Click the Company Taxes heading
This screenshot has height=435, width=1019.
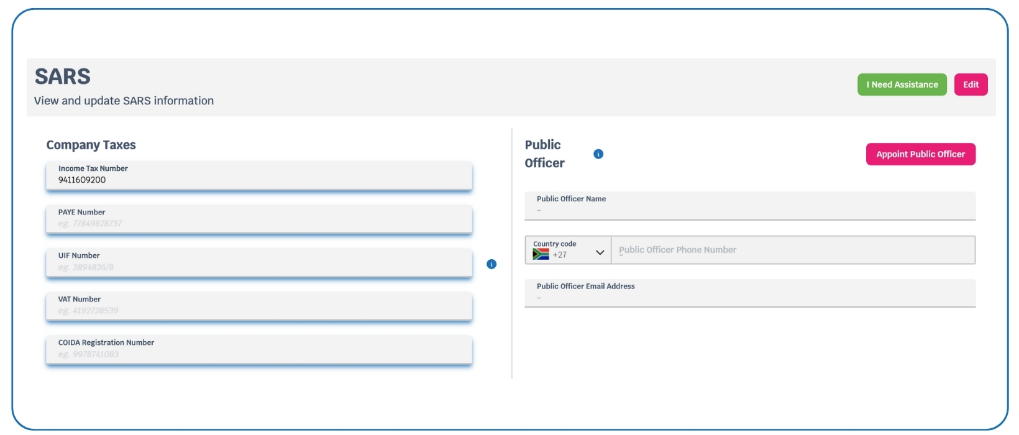coord(91,145)
